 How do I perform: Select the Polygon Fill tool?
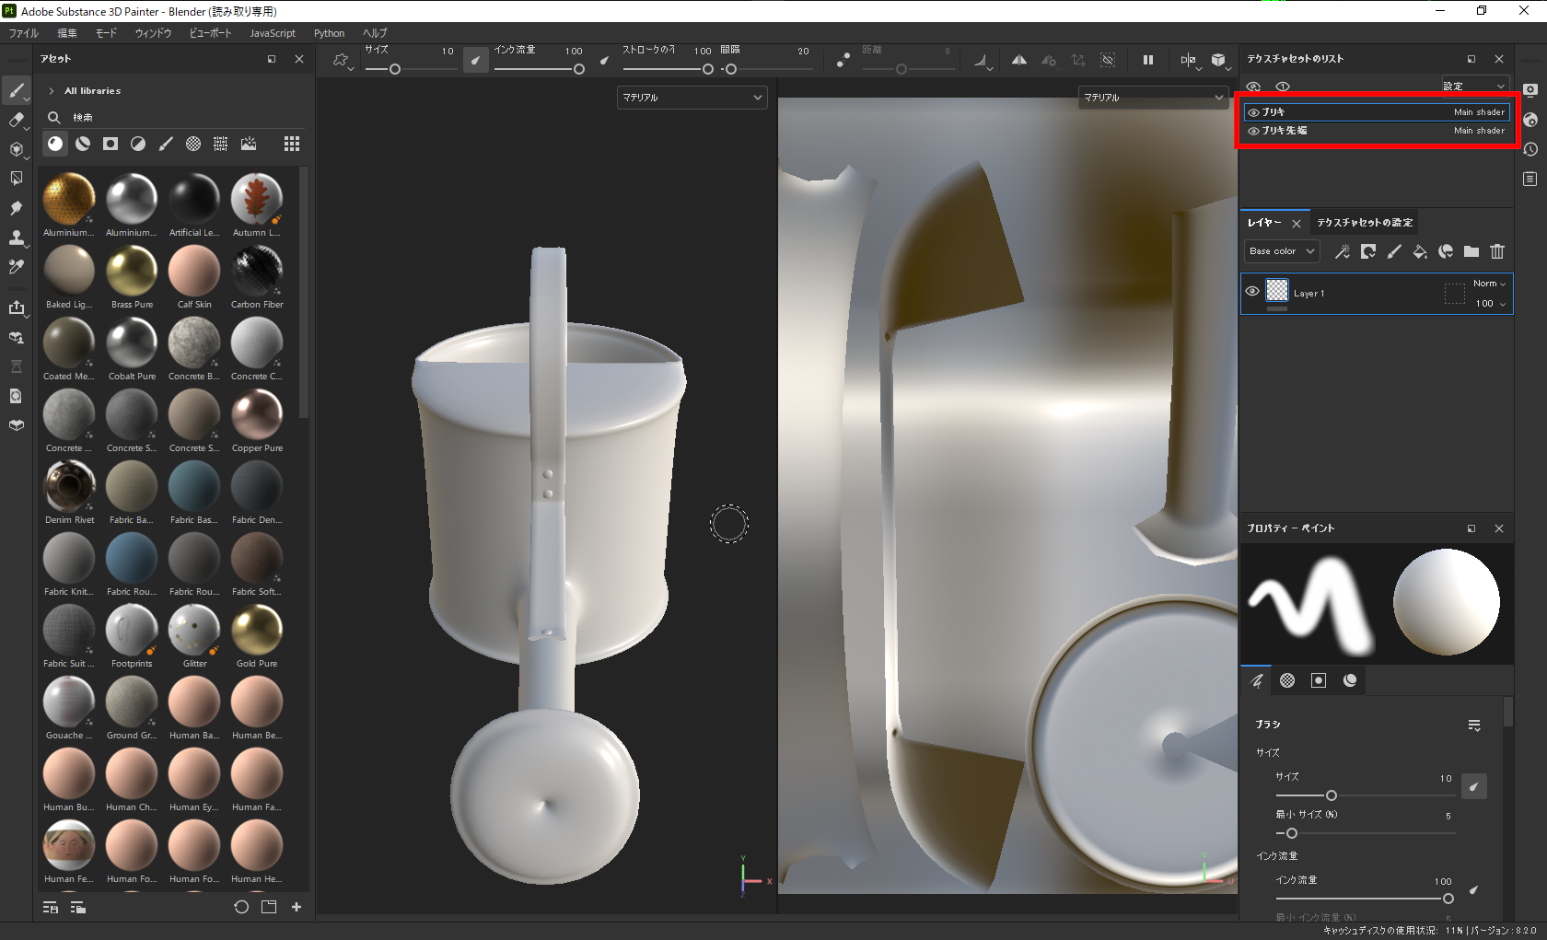coord(16,179)
